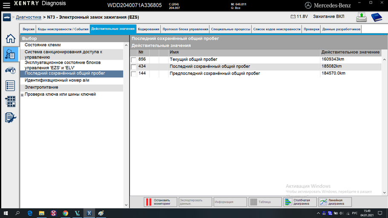Open Windows search in taskbar
388x218 pixels.
click(x=17, y=213)
